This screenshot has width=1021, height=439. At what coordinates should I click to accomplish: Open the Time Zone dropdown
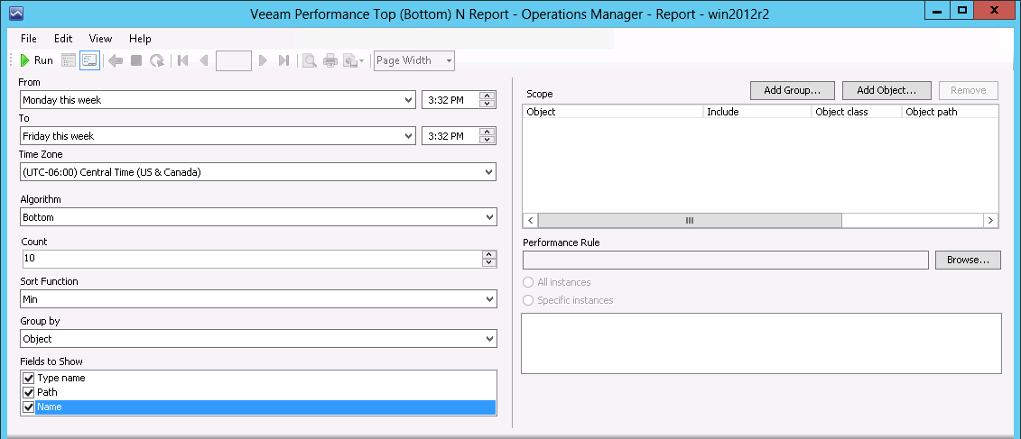click(x=489, y=172)
